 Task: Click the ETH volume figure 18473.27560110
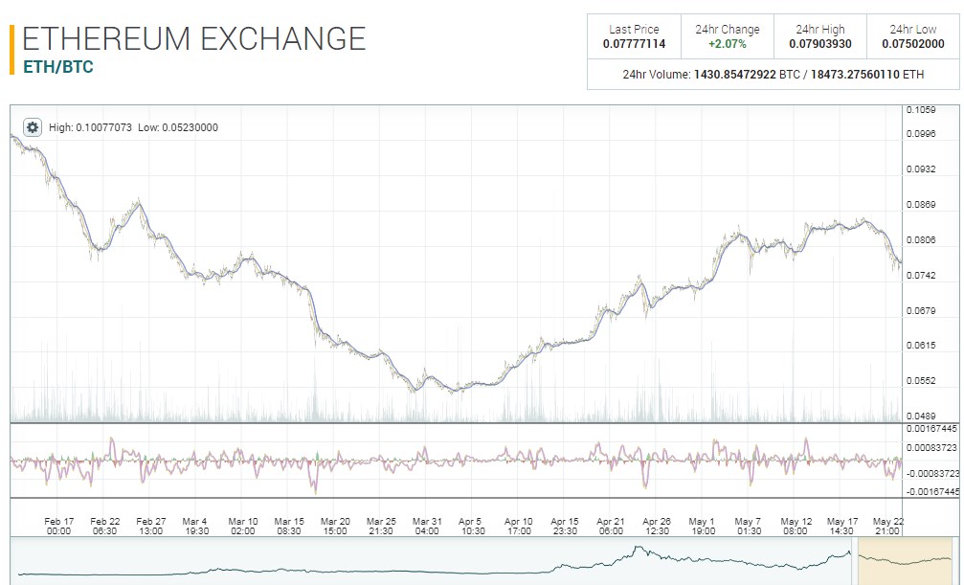point(855,75)
